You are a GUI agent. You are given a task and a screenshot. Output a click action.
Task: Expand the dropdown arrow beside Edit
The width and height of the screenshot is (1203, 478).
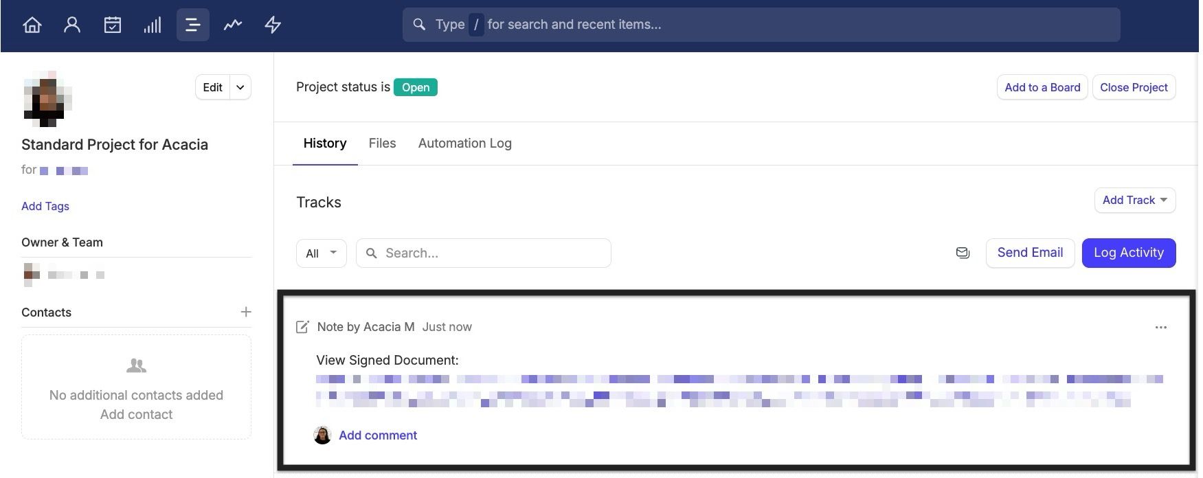240,87
